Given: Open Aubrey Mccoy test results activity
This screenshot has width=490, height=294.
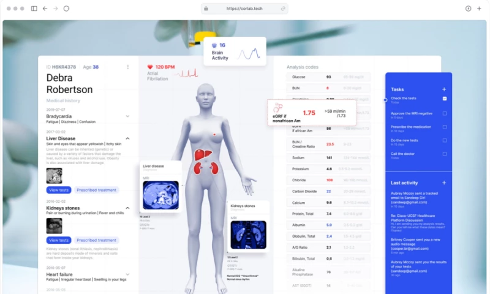Looking at the screenshot, I should point(418,268).
